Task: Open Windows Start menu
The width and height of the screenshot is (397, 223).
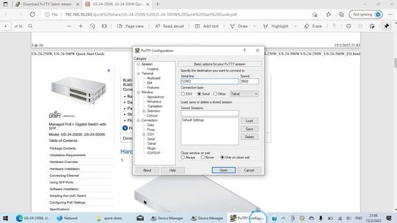Action: [6, 218]
